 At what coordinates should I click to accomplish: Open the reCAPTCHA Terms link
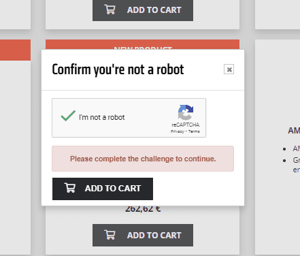point(194,131)
